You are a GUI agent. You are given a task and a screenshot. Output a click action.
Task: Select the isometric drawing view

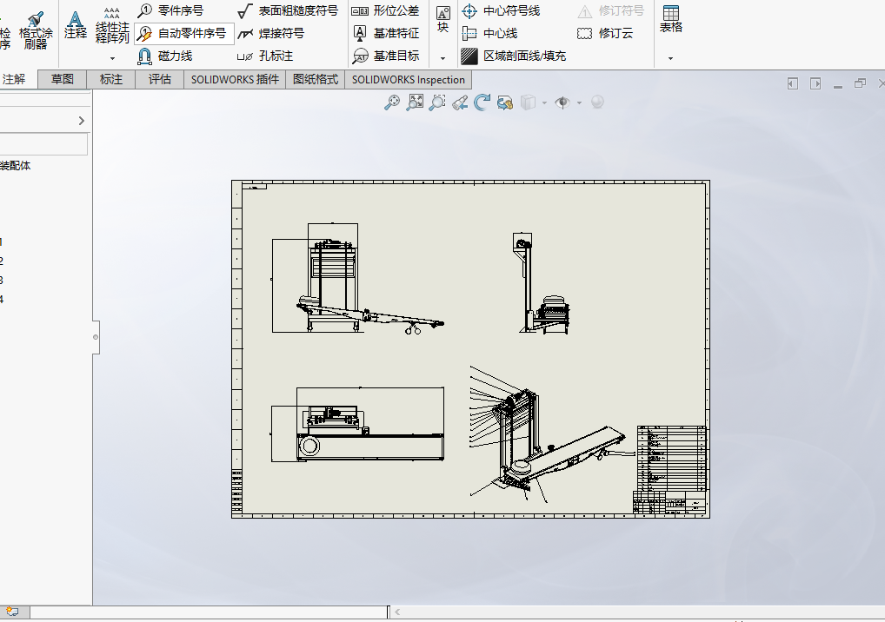(551, 434)
